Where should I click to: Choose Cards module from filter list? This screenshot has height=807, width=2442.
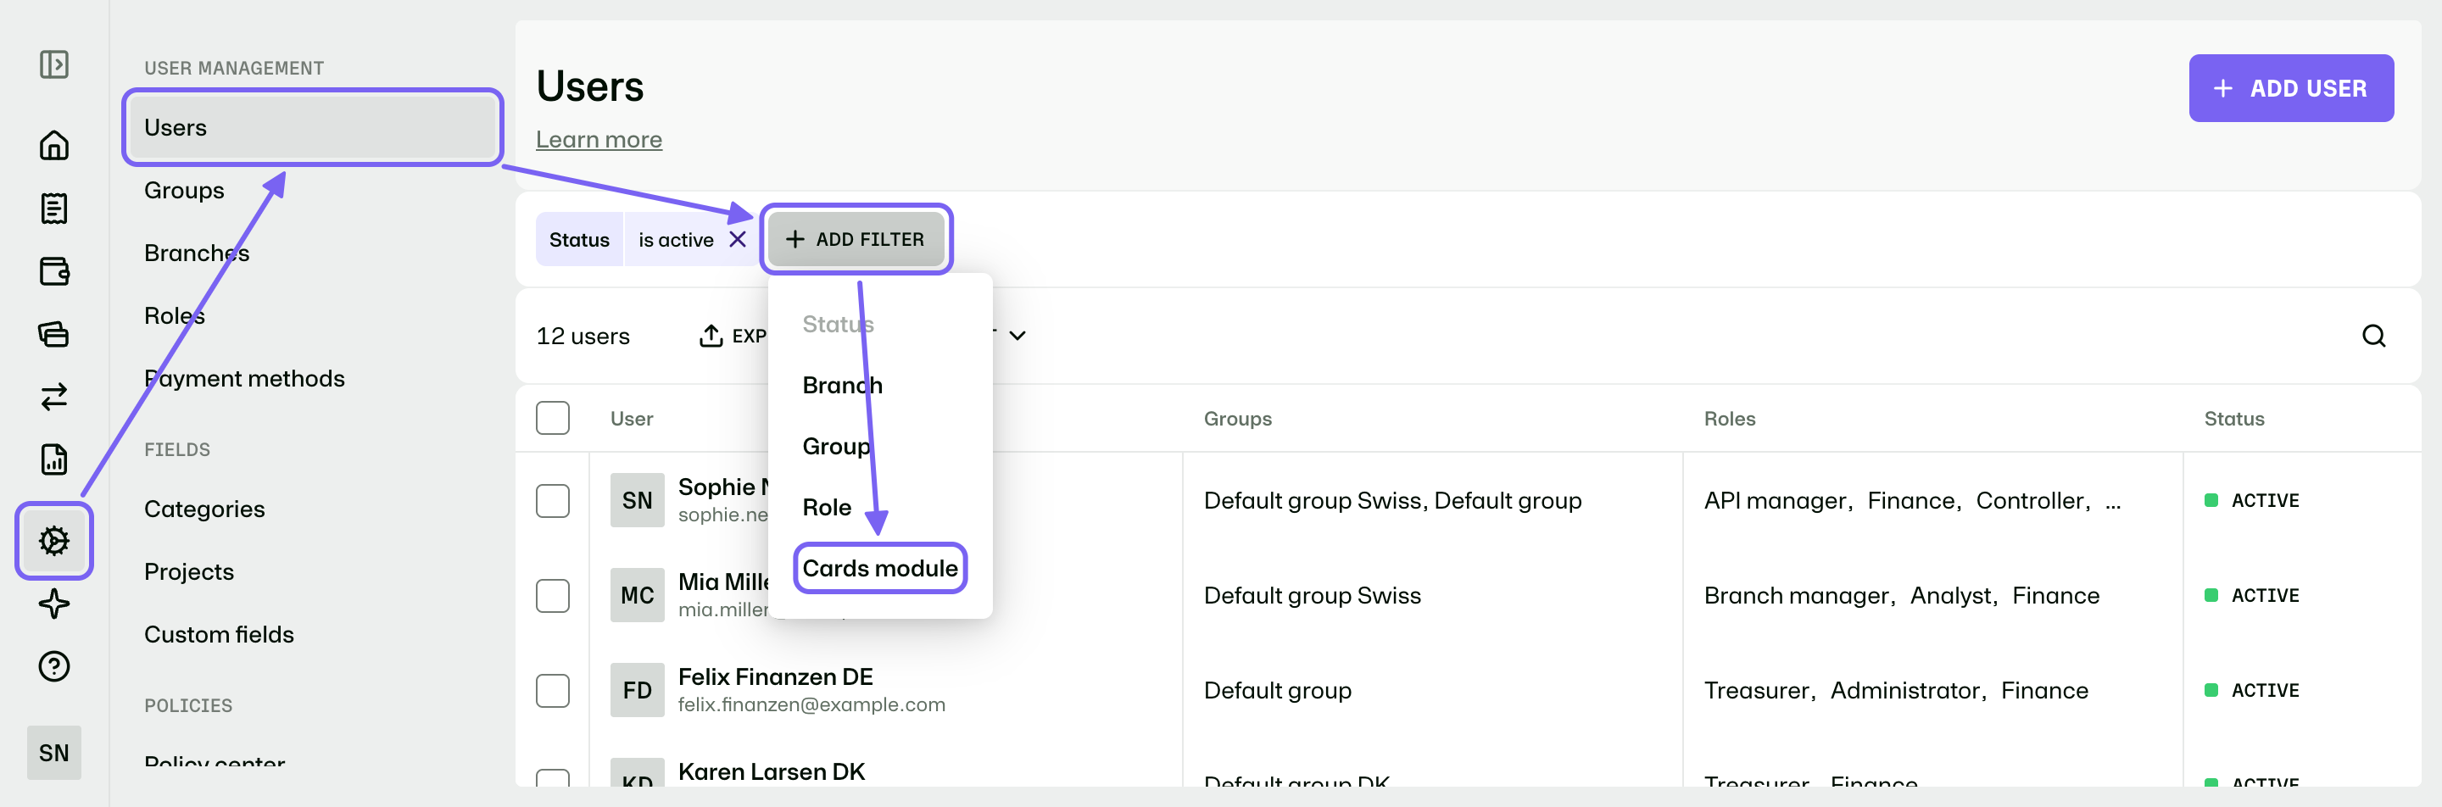coord(880,568)
